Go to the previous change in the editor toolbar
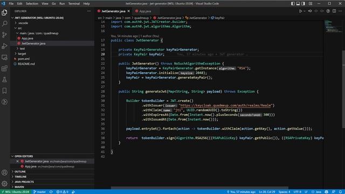 pyautogui.click(x=316, y=11)
